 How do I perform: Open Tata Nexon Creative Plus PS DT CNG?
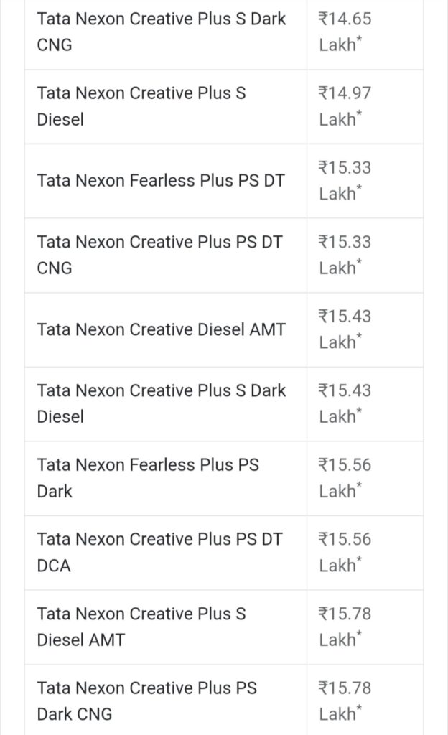coord(160,255)
